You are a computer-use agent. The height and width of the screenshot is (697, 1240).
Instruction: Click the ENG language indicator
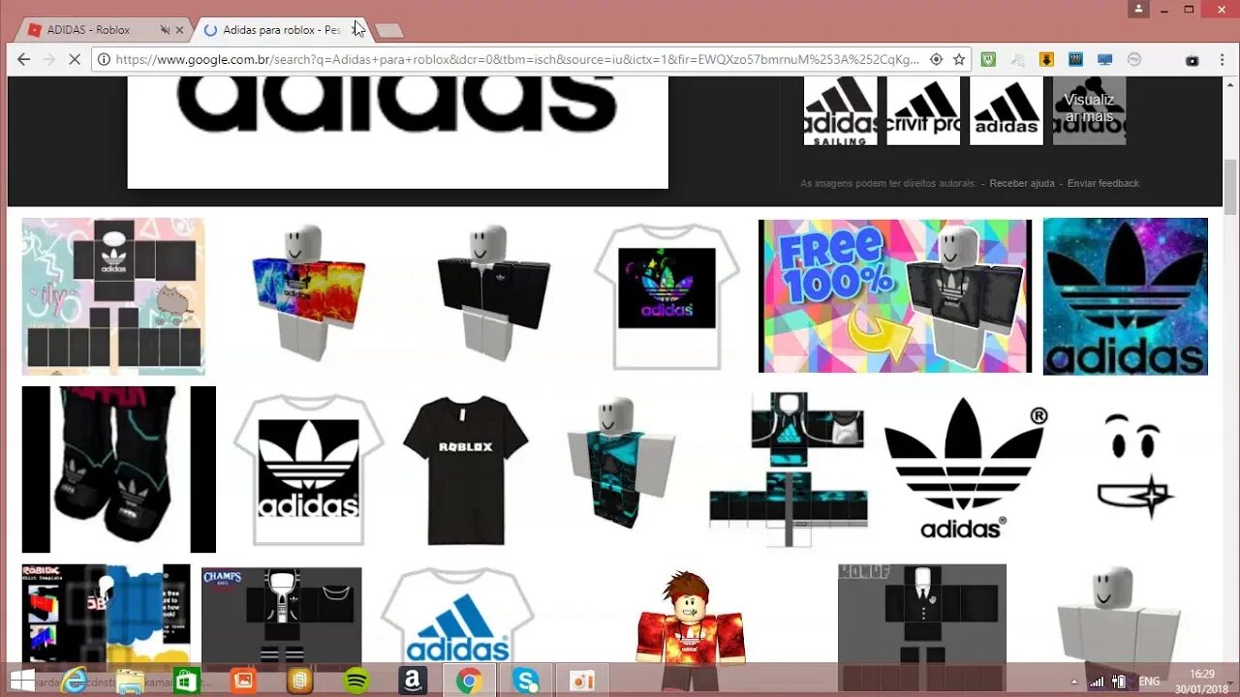pyautogui.click(x=1149, y=682)
